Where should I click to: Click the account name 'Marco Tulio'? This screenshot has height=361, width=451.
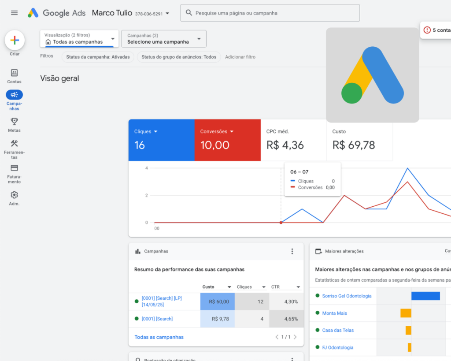coord(112,13)
